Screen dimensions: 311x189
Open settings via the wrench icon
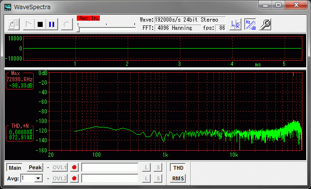pos(265,25)
